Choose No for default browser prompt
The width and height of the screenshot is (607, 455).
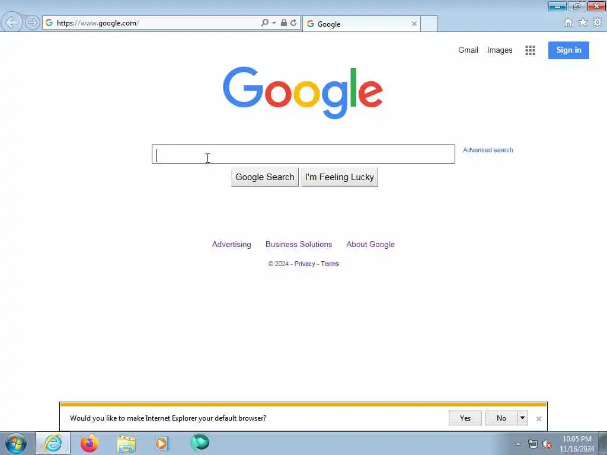coord(501,418)
